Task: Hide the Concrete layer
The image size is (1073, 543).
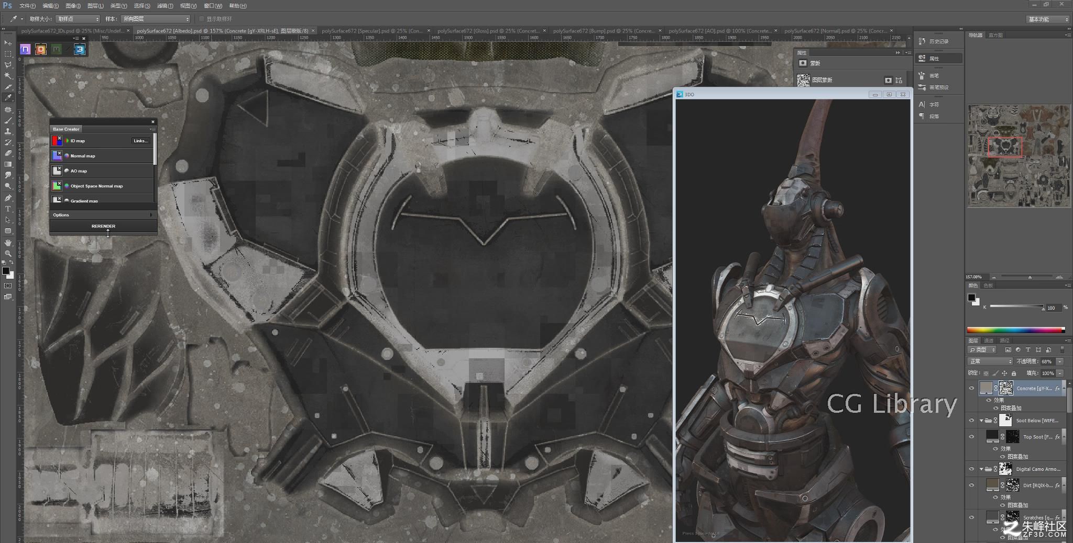Action: click(x=971, y=388)
